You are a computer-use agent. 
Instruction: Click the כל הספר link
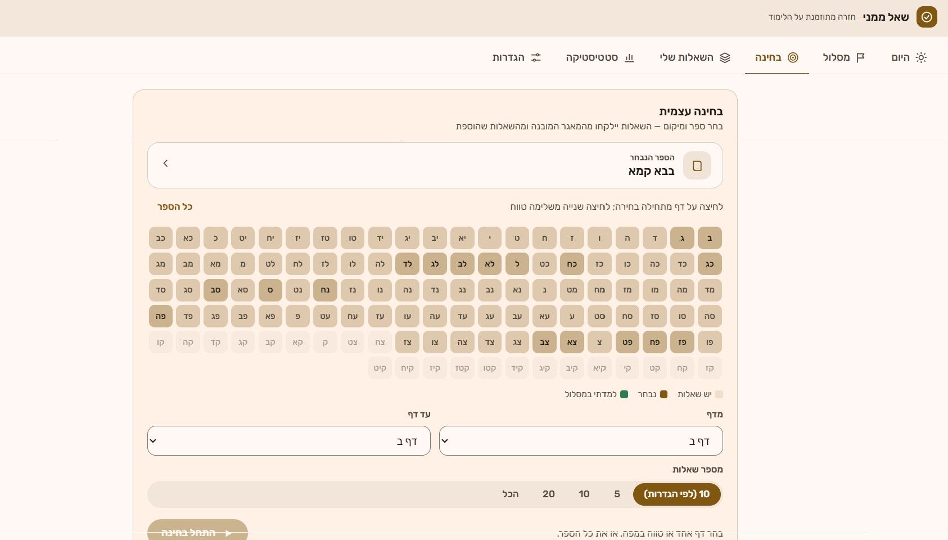coord(175,207)
